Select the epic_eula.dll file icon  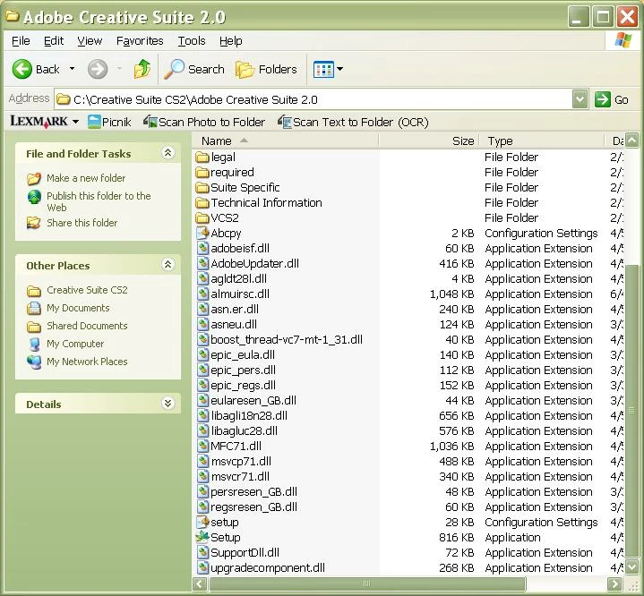[202, 354]
